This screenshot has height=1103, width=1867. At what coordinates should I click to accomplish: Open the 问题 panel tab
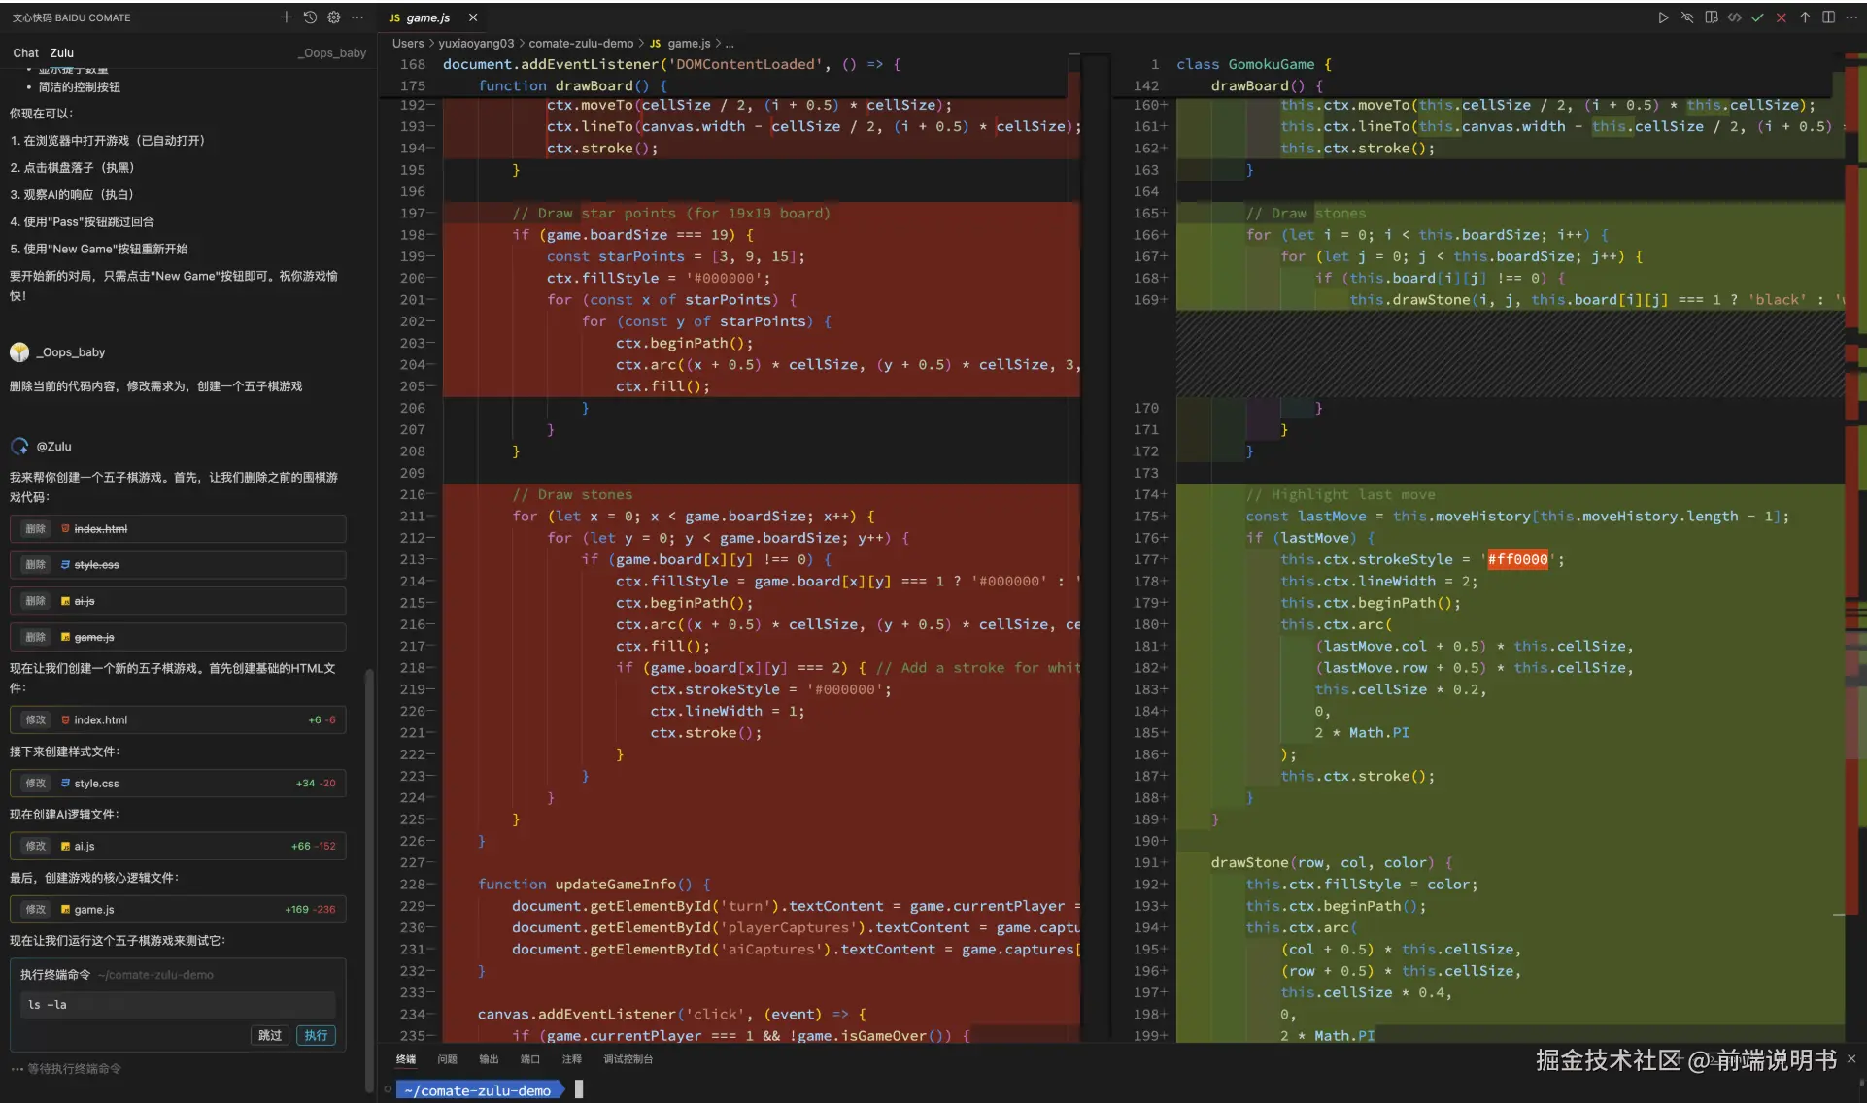click(447, 1059)
